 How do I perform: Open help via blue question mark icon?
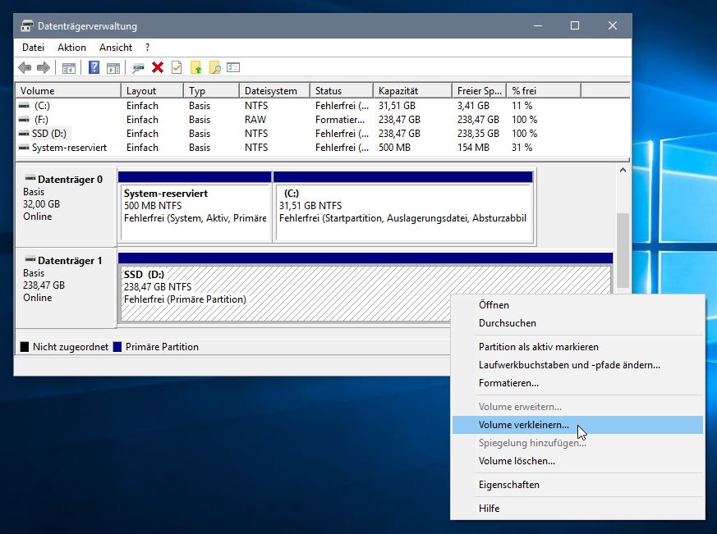coord(94,67)
